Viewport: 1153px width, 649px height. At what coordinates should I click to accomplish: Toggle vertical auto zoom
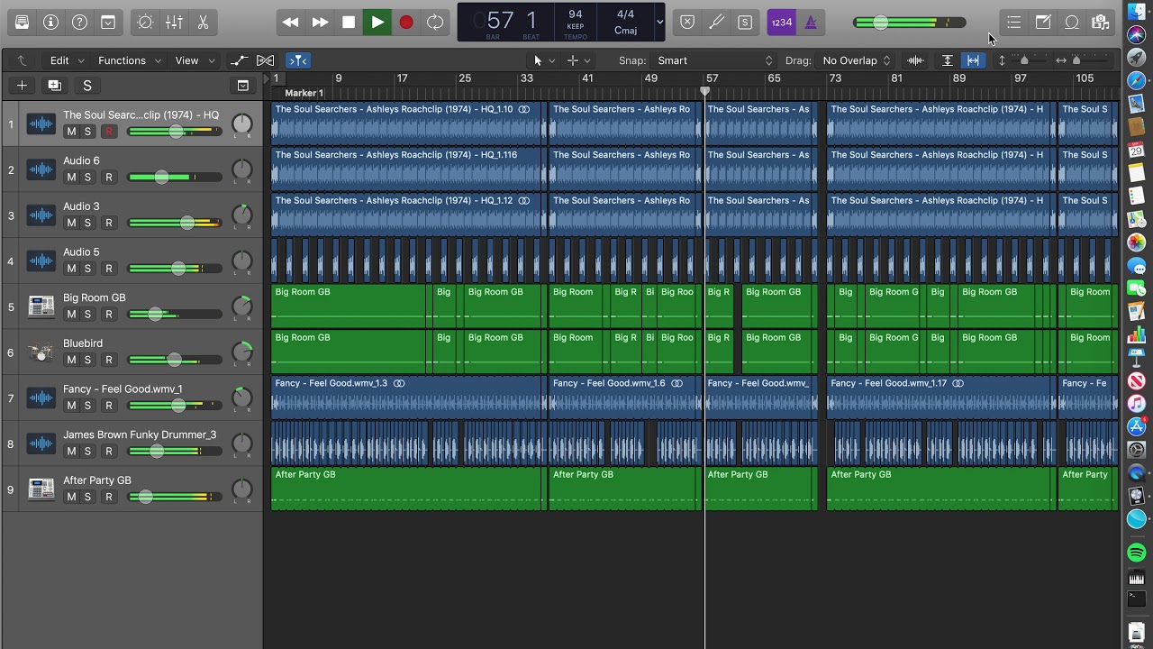tap(948, 60)
